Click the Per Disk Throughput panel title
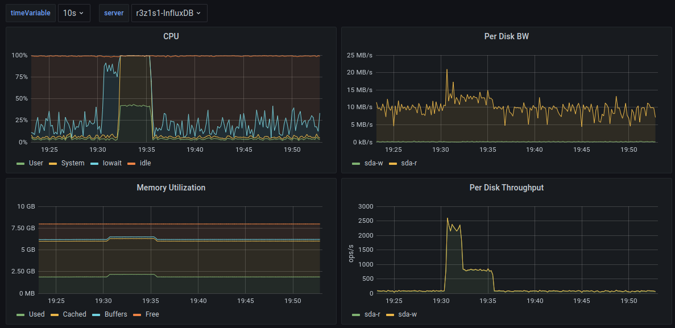 pyautogui.click(x=507, y=188)
